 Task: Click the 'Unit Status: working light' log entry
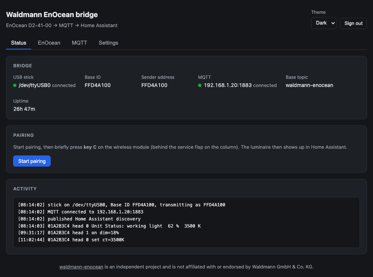(109, 226)
